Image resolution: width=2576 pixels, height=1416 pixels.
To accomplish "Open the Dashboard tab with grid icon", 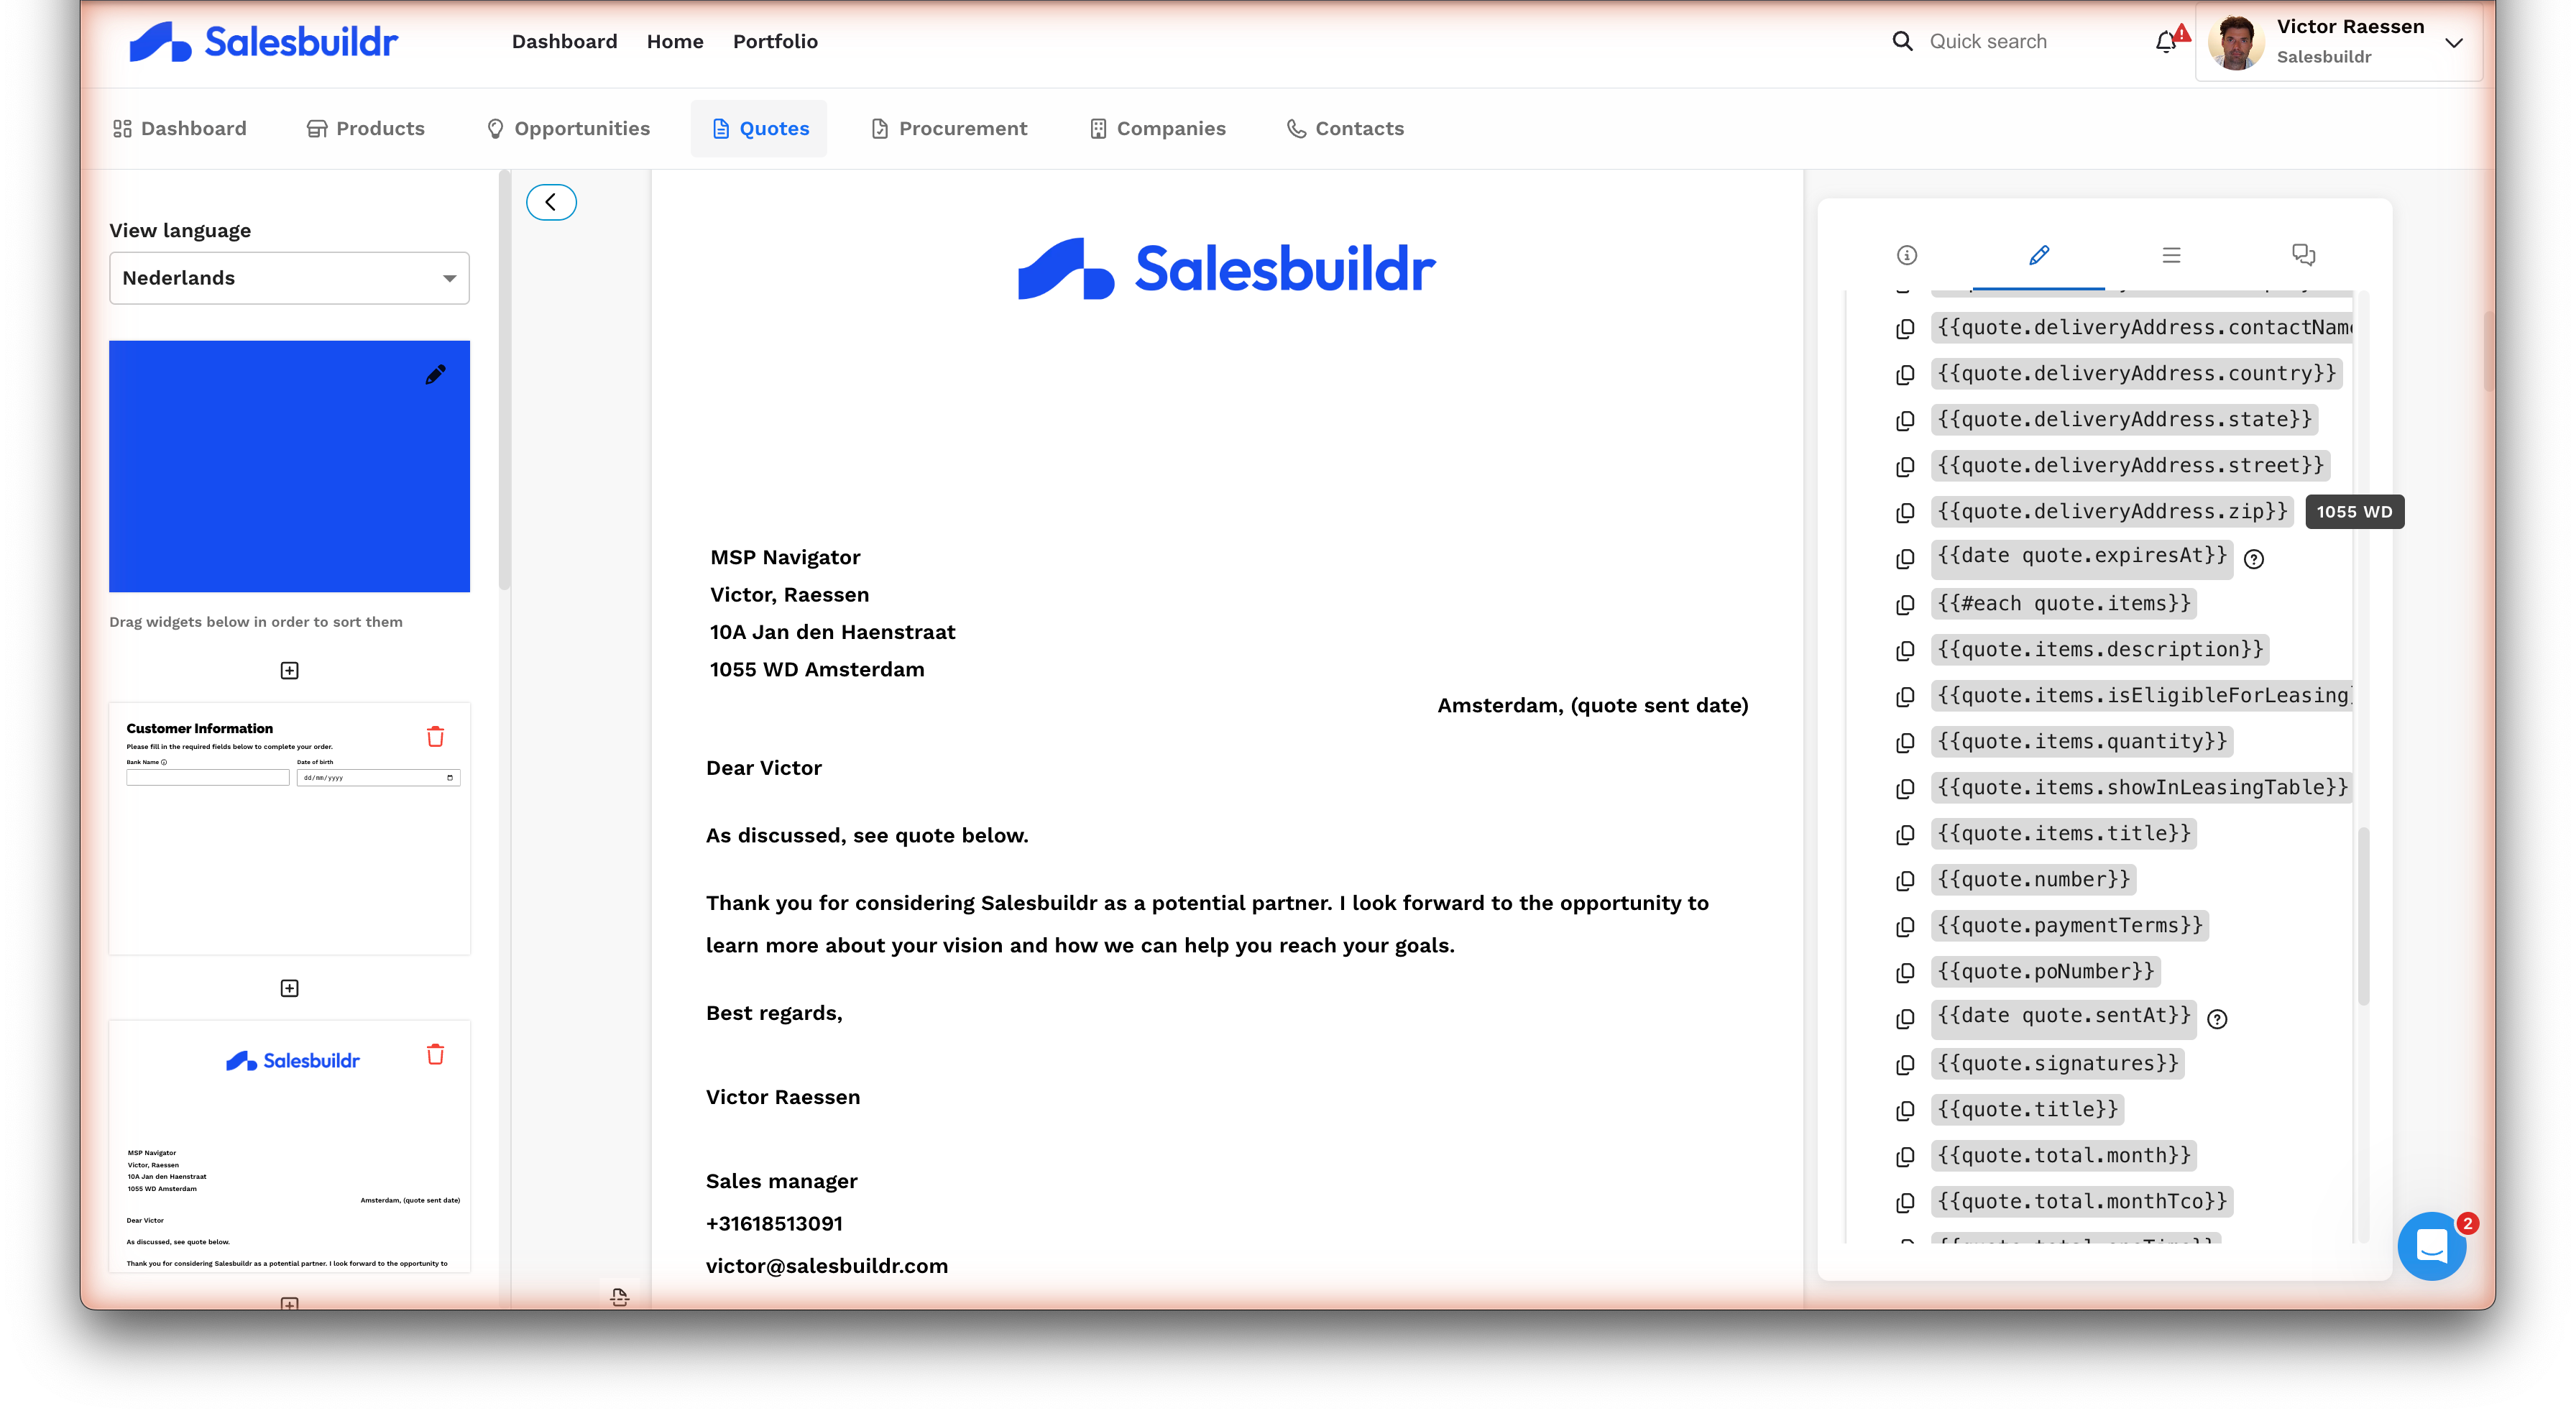I will tap(179, 128).
